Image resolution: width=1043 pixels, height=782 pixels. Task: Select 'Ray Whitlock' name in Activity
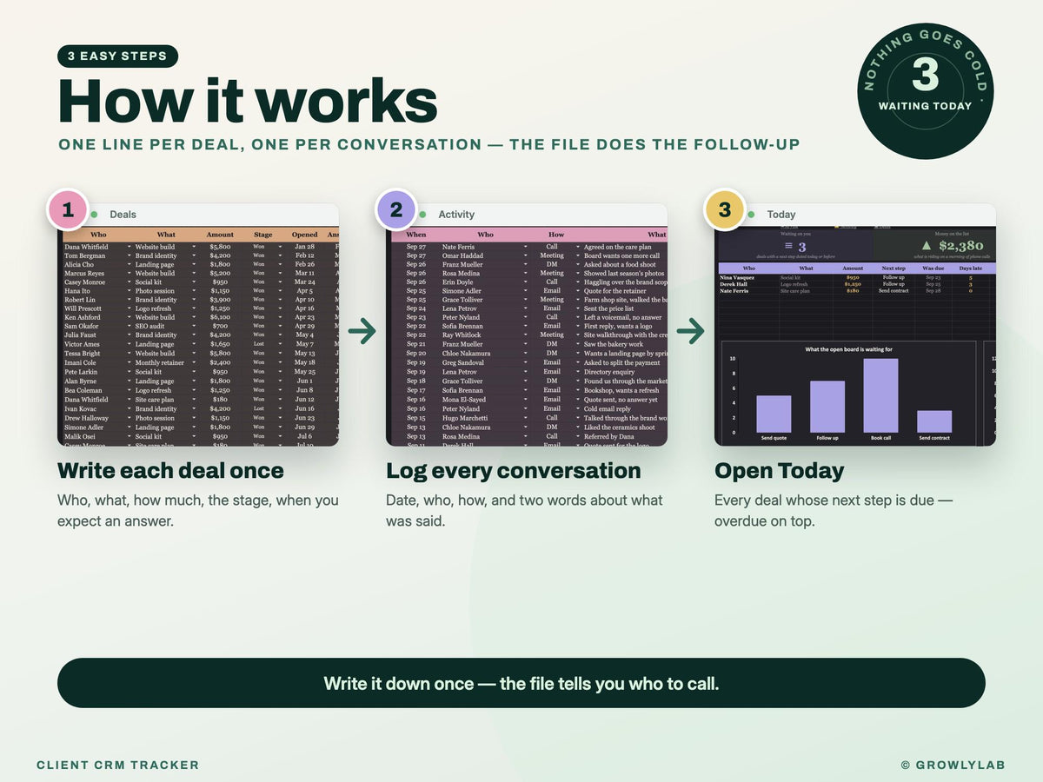[x=461, y=335]
